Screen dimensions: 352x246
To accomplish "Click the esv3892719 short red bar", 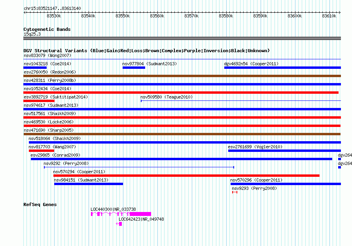I will pyautogui.click(x=39, y=101).
